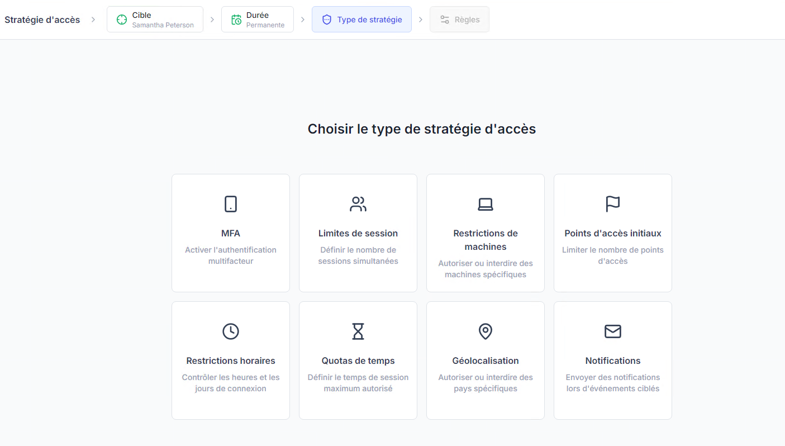Pick the Quotas de temps description
This screenshot has height=446, width=785.
coord(358,383)
